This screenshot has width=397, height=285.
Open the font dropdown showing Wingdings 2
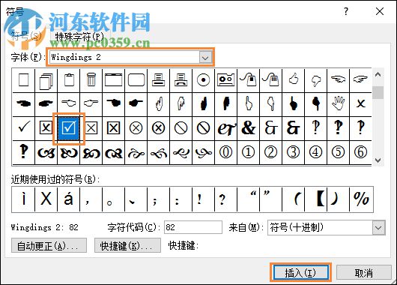coord(205,58)
